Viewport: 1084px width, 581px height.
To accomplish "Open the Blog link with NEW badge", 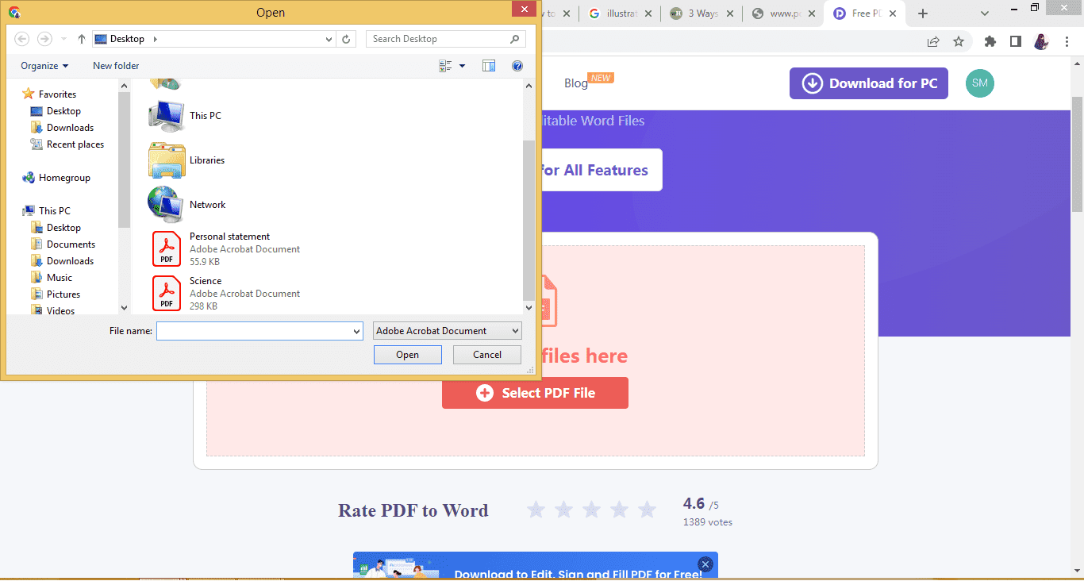I will click(575, 83).
